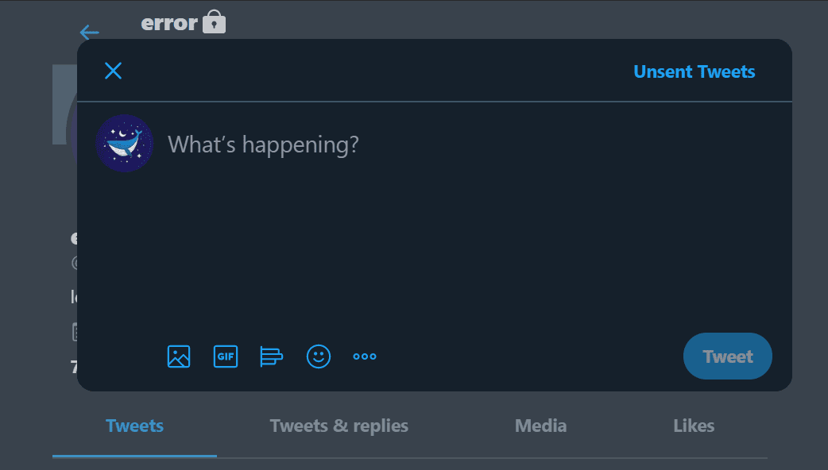This screenshot has height=470, width=828.
Task: Click the Tweet button
Action: click(728, 356)
